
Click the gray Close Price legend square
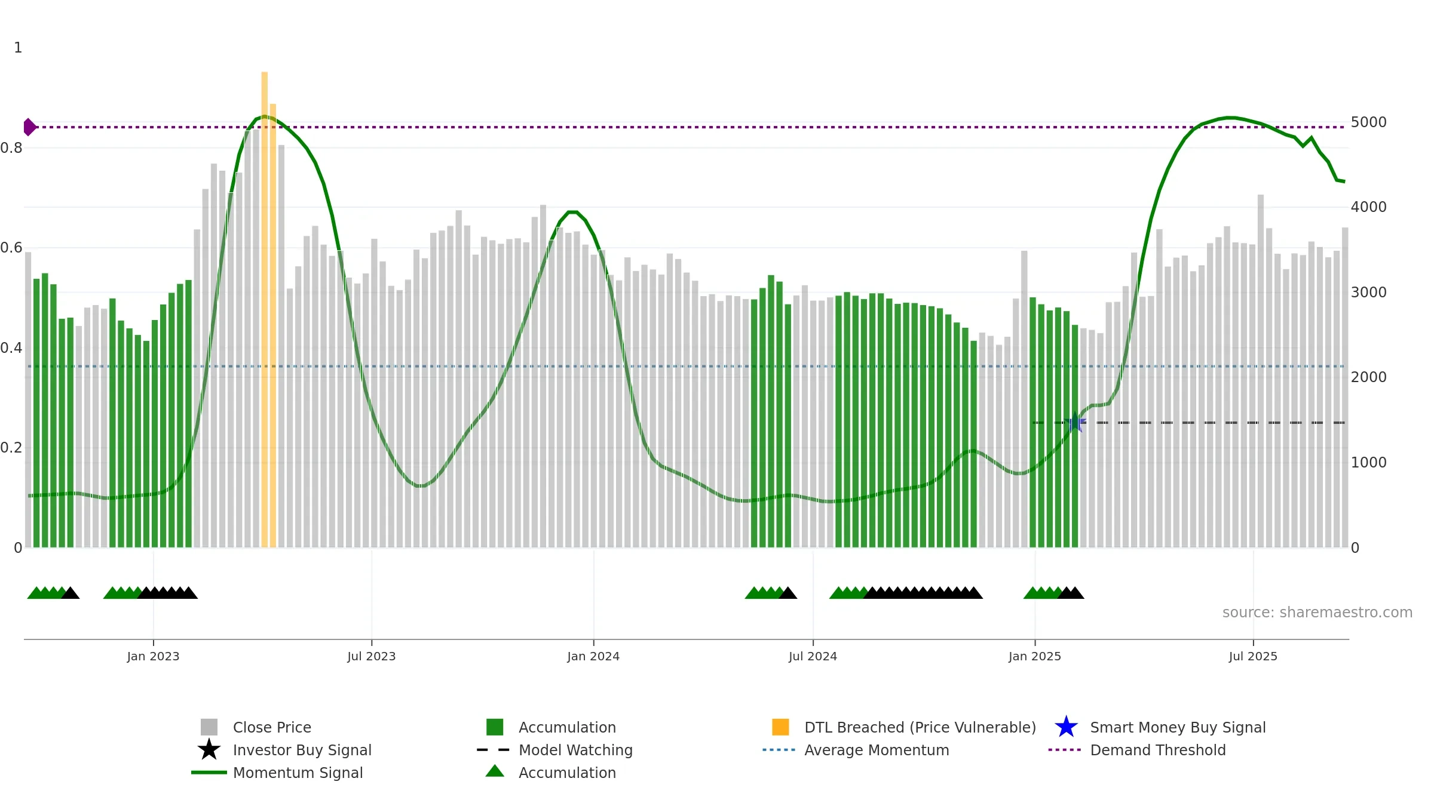(x=209, y=727)
